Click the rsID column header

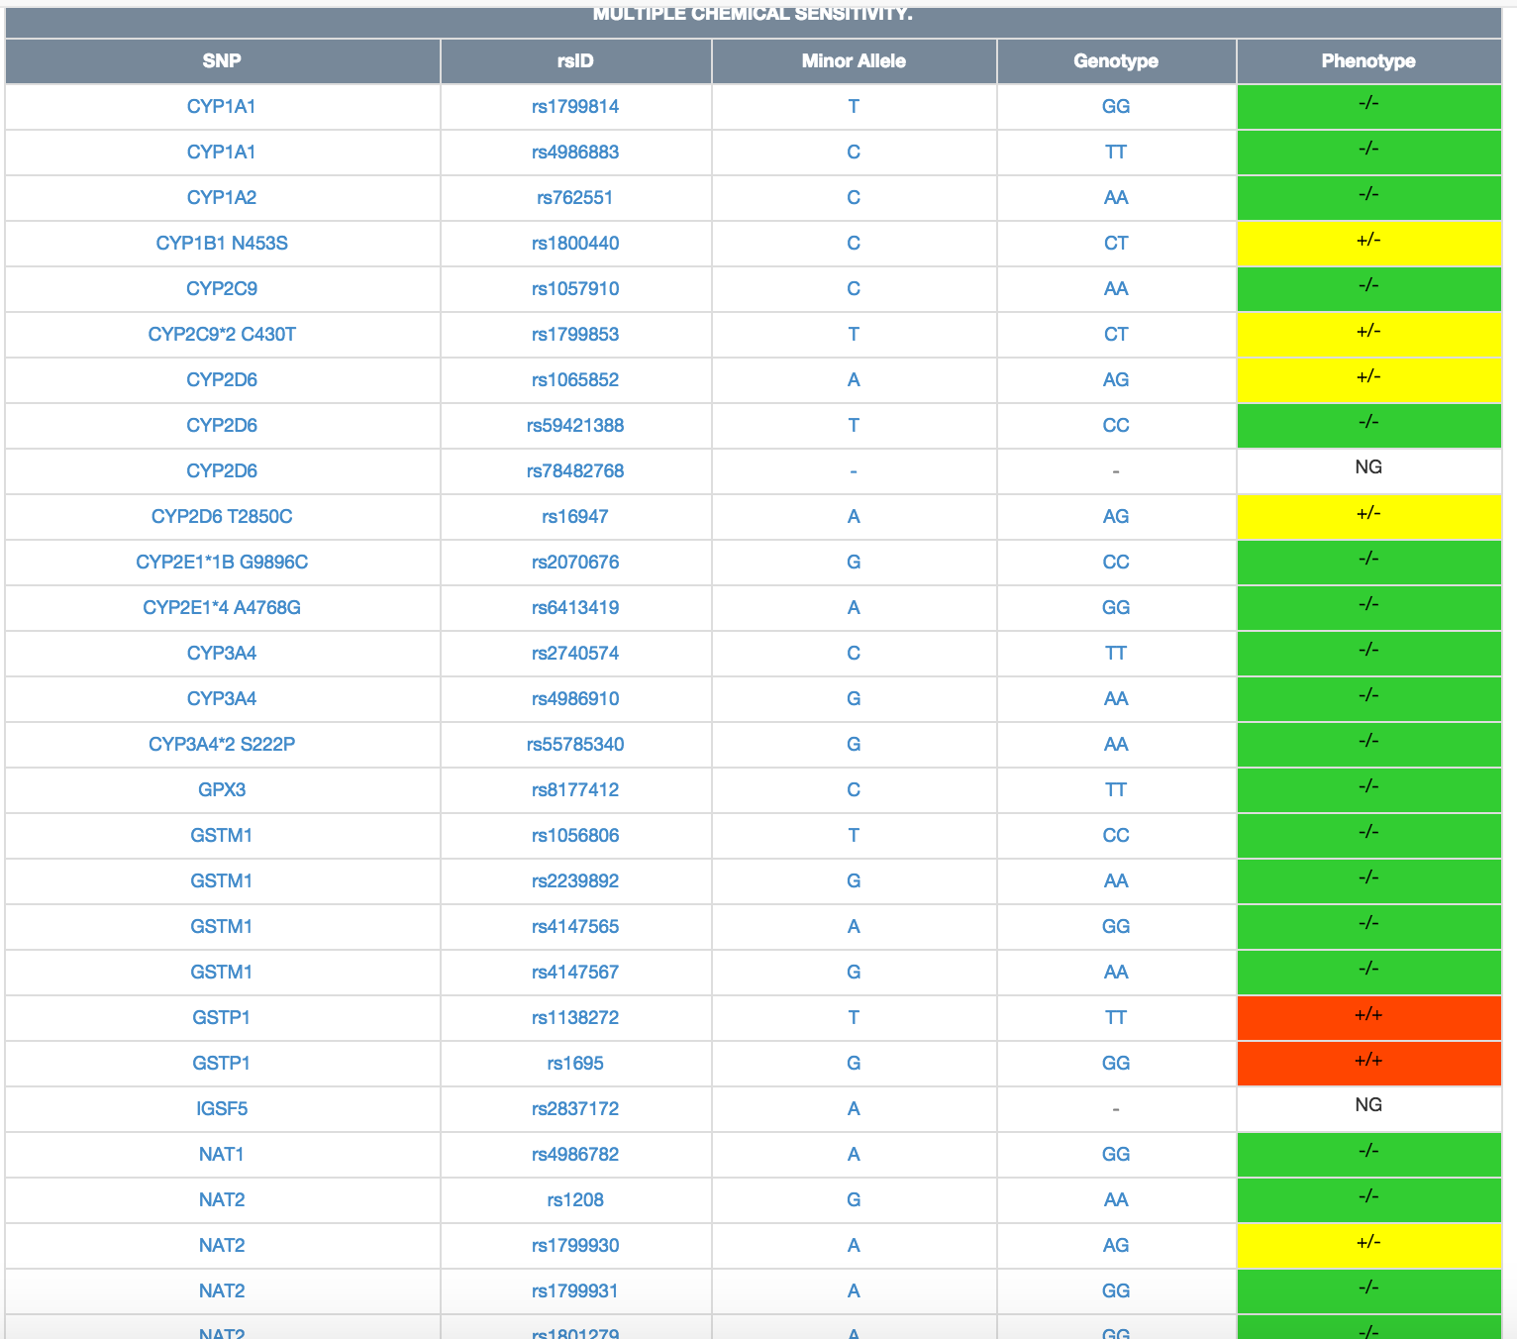[x=575, y=61]
